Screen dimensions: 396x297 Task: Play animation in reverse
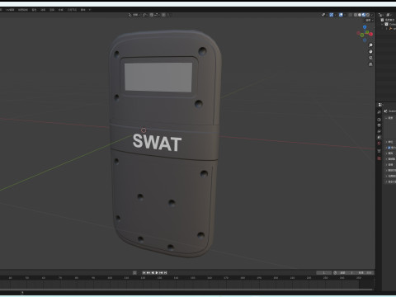pos(153,272)
